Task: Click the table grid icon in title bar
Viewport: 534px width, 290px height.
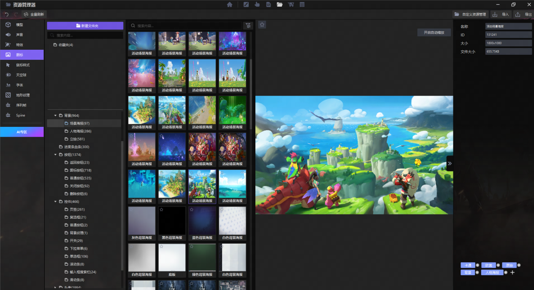Action: point(302,5)
